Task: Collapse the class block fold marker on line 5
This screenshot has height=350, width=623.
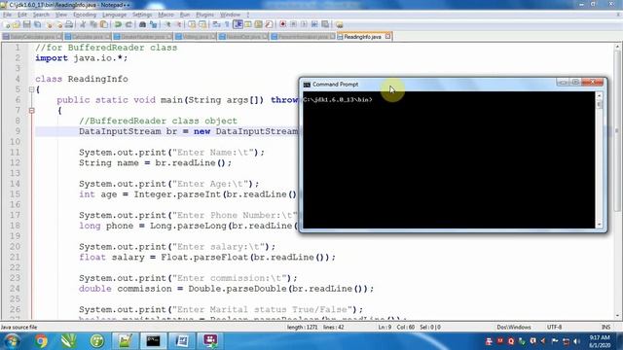Action: [32, 89]
